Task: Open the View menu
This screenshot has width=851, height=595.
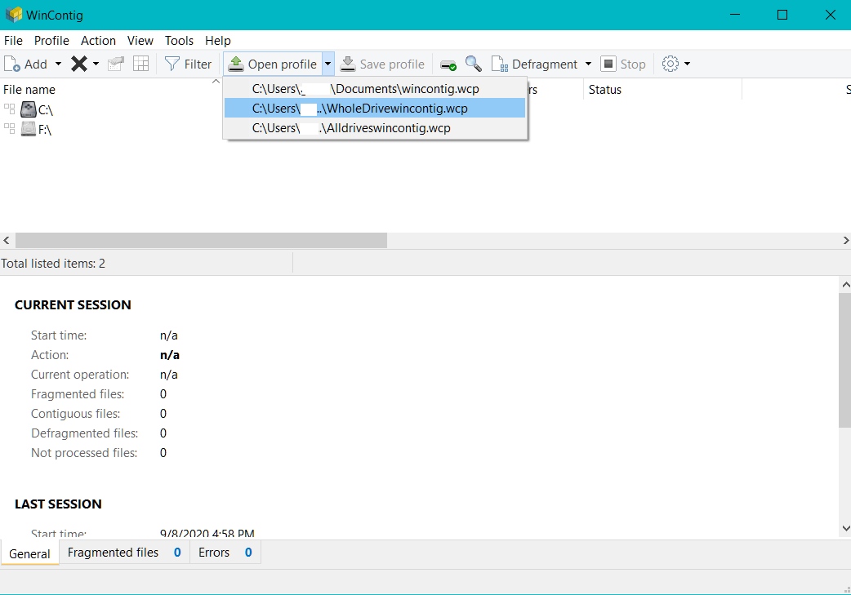Action: pyautogui.click(x=140, y=41)
